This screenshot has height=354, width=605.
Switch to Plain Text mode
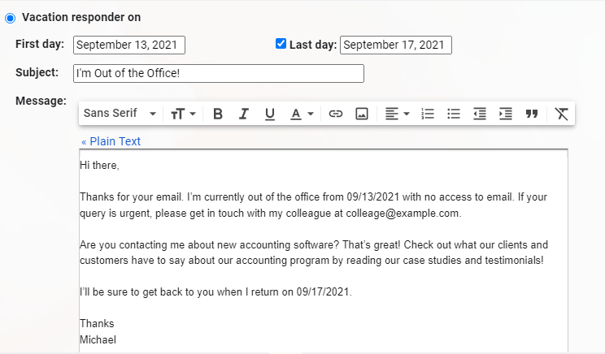click(111, 141)
